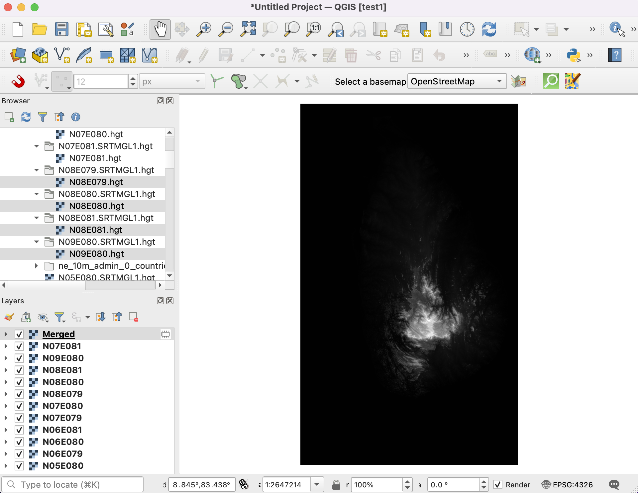Increase magnifier percentage with stepper up
The width and height of the screenshot is (638, 493).
pyautogui.click(x=407, y=482)
